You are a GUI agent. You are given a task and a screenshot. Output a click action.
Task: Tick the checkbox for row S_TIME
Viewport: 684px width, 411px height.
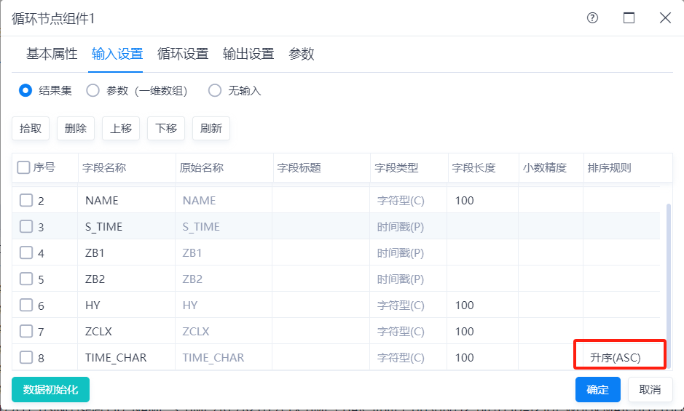pyautogui.click(x=26, y=226)
